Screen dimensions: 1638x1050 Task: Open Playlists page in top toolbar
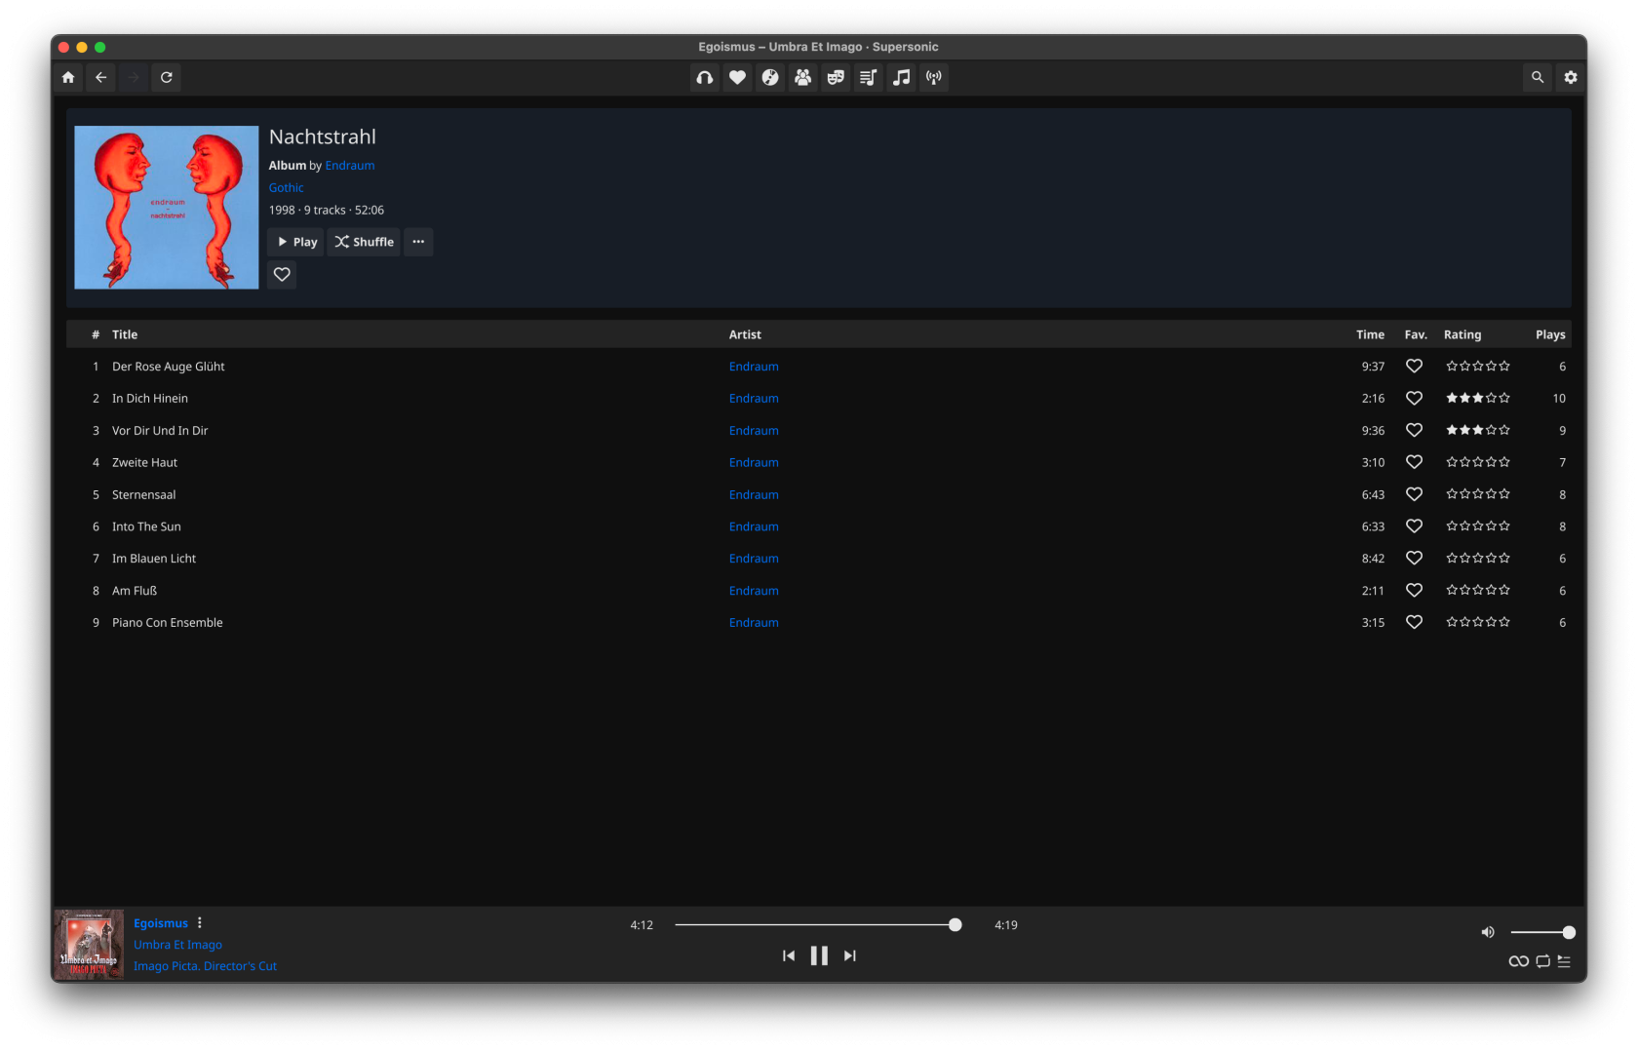click(868, 78)
